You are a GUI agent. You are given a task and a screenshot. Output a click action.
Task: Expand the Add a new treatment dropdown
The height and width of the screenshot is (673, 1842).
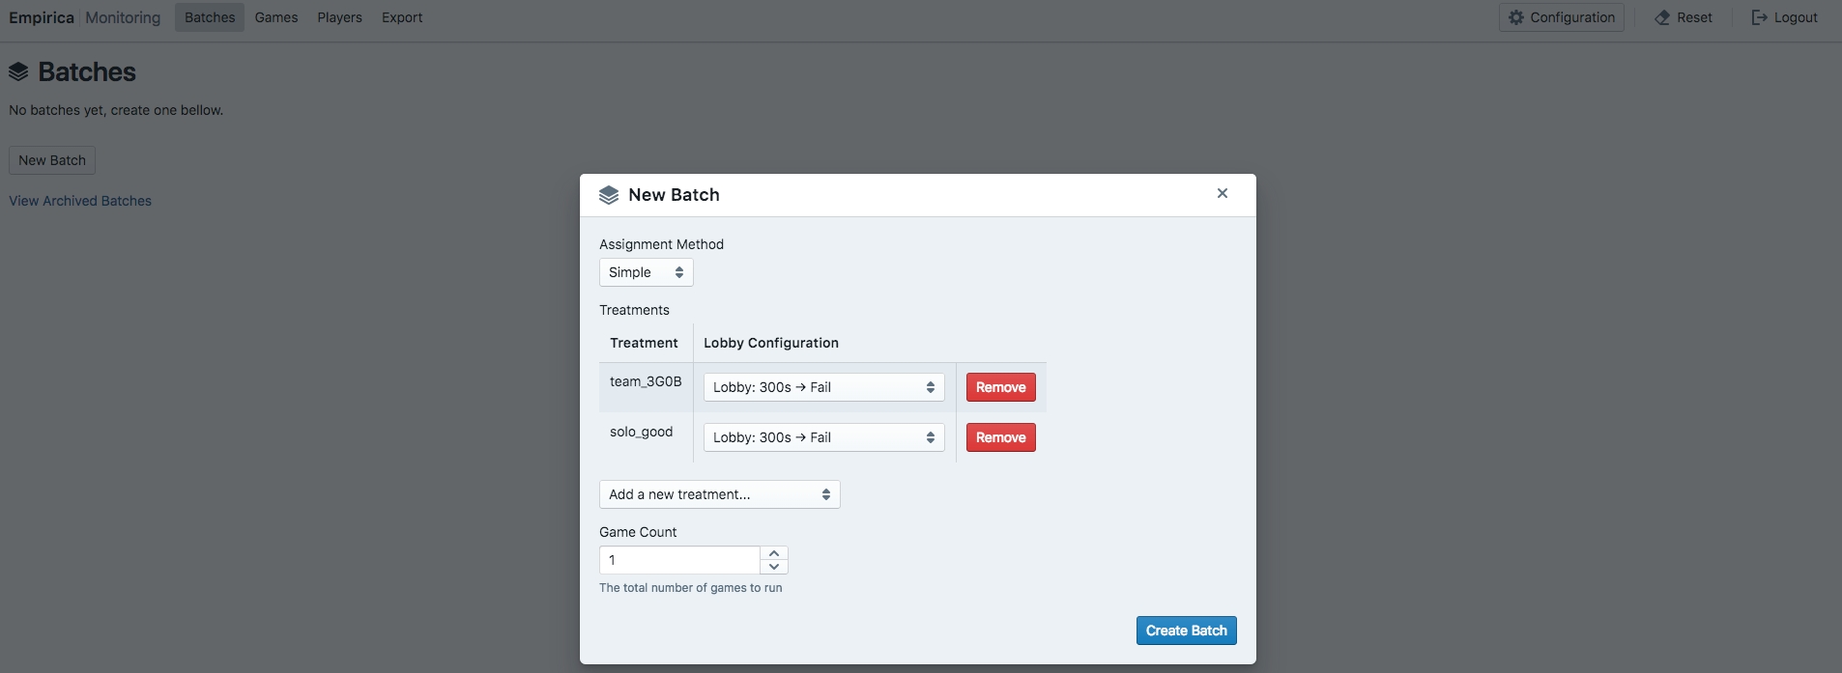click(x=719, y=494)
